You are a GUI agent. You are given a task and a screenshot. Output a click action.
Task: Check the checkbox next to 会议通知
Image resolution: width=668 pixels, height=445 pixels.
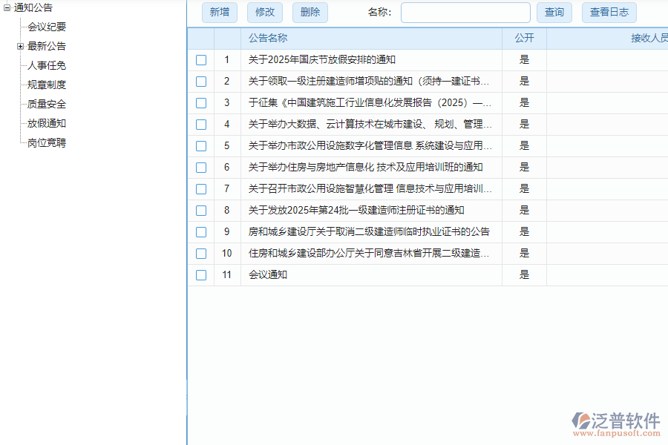pos(200,275)
